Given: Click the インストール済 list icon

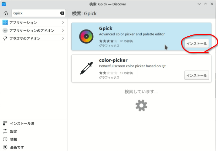Looking at the screenshot, I should pos(5,123).
